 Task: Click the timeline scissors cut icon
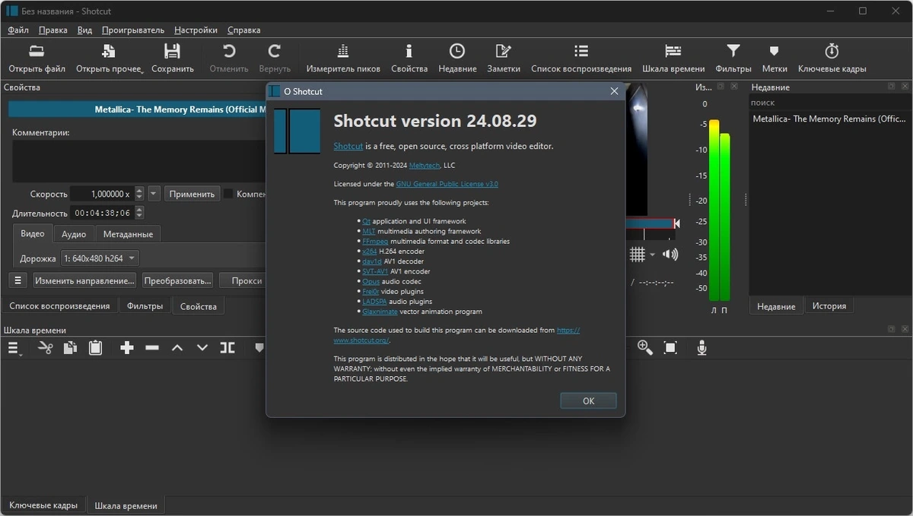[x=46, y=347]
